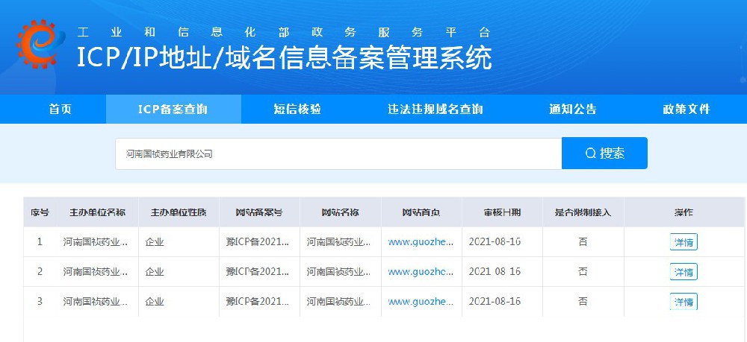
Task: Click the 网站备案号 column header
Action: pos(259,212)
